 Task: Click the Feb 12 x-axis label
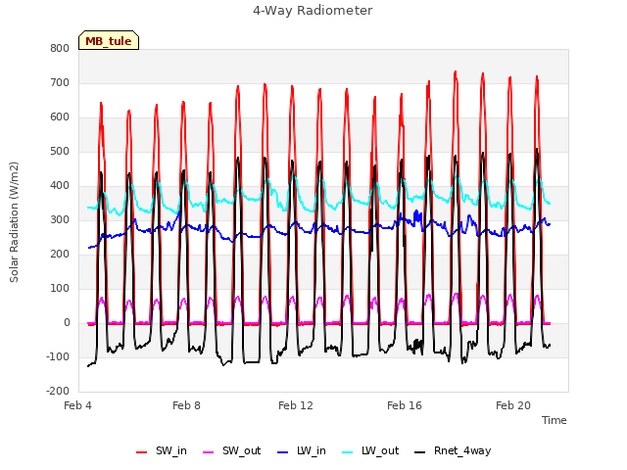(x=296, y=405)
